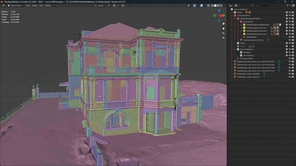Toggle Connections collection exclude checkbox
This screenshot has width=296, height=166.
coord(287,55)
